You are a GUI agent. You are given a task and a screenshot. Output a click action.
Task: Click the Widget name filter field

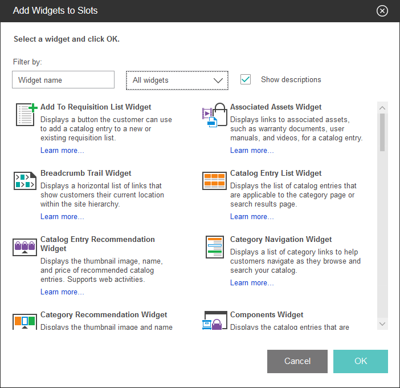[x=63, y=80]
